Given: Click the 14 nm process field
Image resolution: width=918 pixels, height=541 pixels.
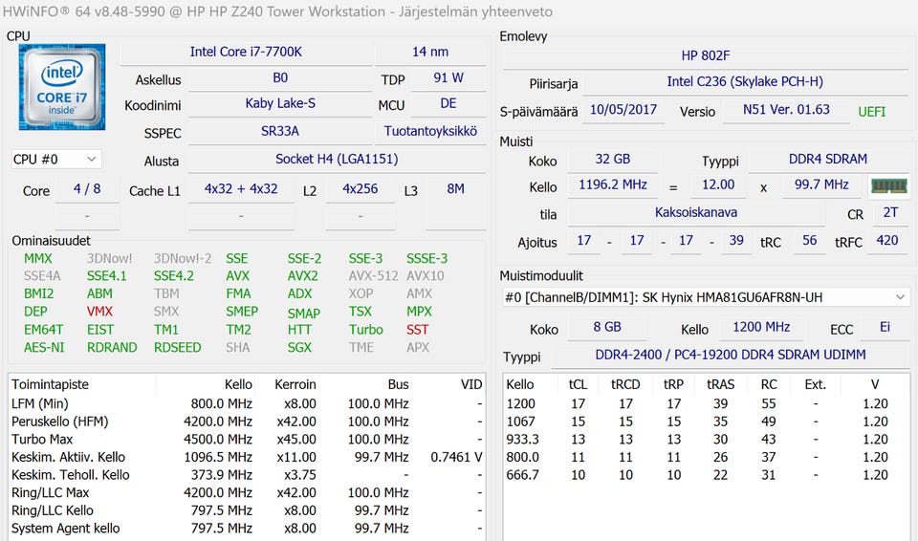Looking at the screenshot, I should [x=430, y=53].
